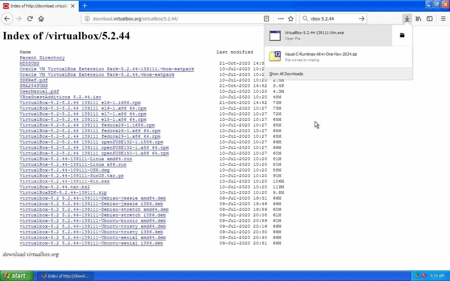This screenshot has width=450, height=281.
Task: Open the Library icon
Action: click(418, 19)
